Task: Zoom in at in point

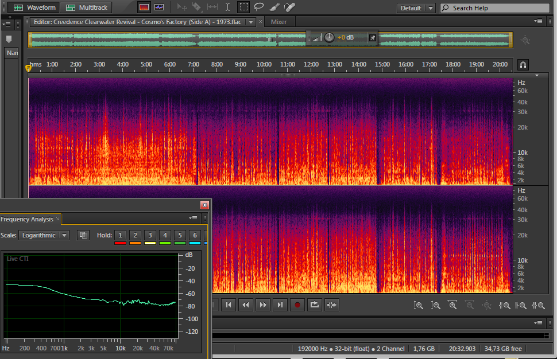Action: [504, 305]
